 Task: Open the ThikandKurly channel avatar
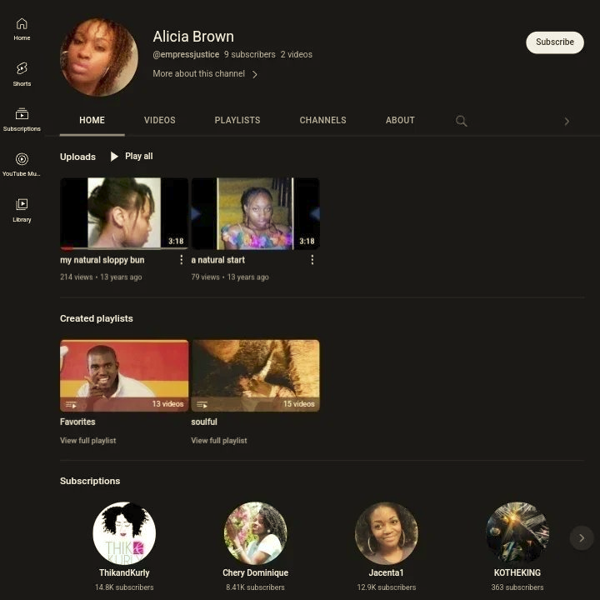(x=124, y=533)
